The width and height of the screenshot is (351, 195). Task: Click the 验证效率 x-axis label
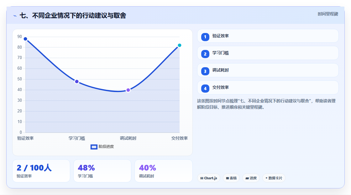click(25, 138)
